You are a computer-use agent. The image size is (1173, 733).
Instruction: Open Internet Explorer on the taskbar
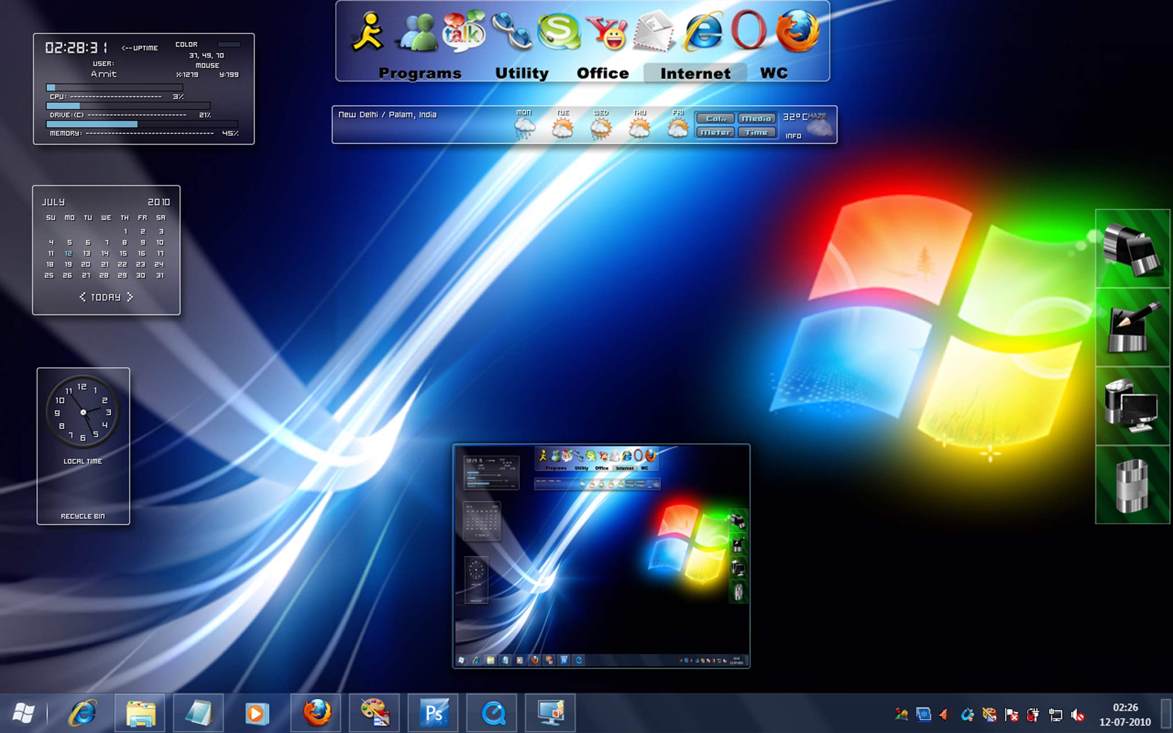tap(82, 713)
